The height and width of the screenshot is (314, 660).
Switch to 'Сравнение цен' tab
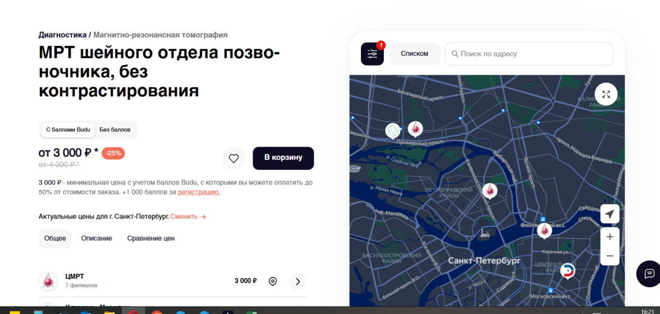[151, 238]
